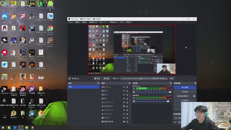231x130 pixels.
Task: Click 停止直播 stop streaming button
Action: pyautogui.click(x=185, y=88)
